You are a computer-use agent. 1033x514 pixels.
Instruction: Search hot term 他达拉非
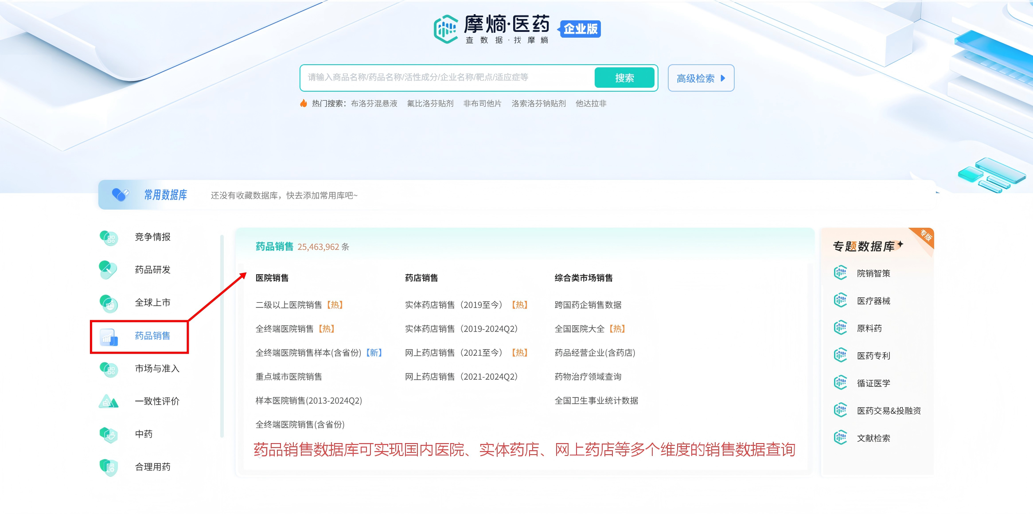591,104
